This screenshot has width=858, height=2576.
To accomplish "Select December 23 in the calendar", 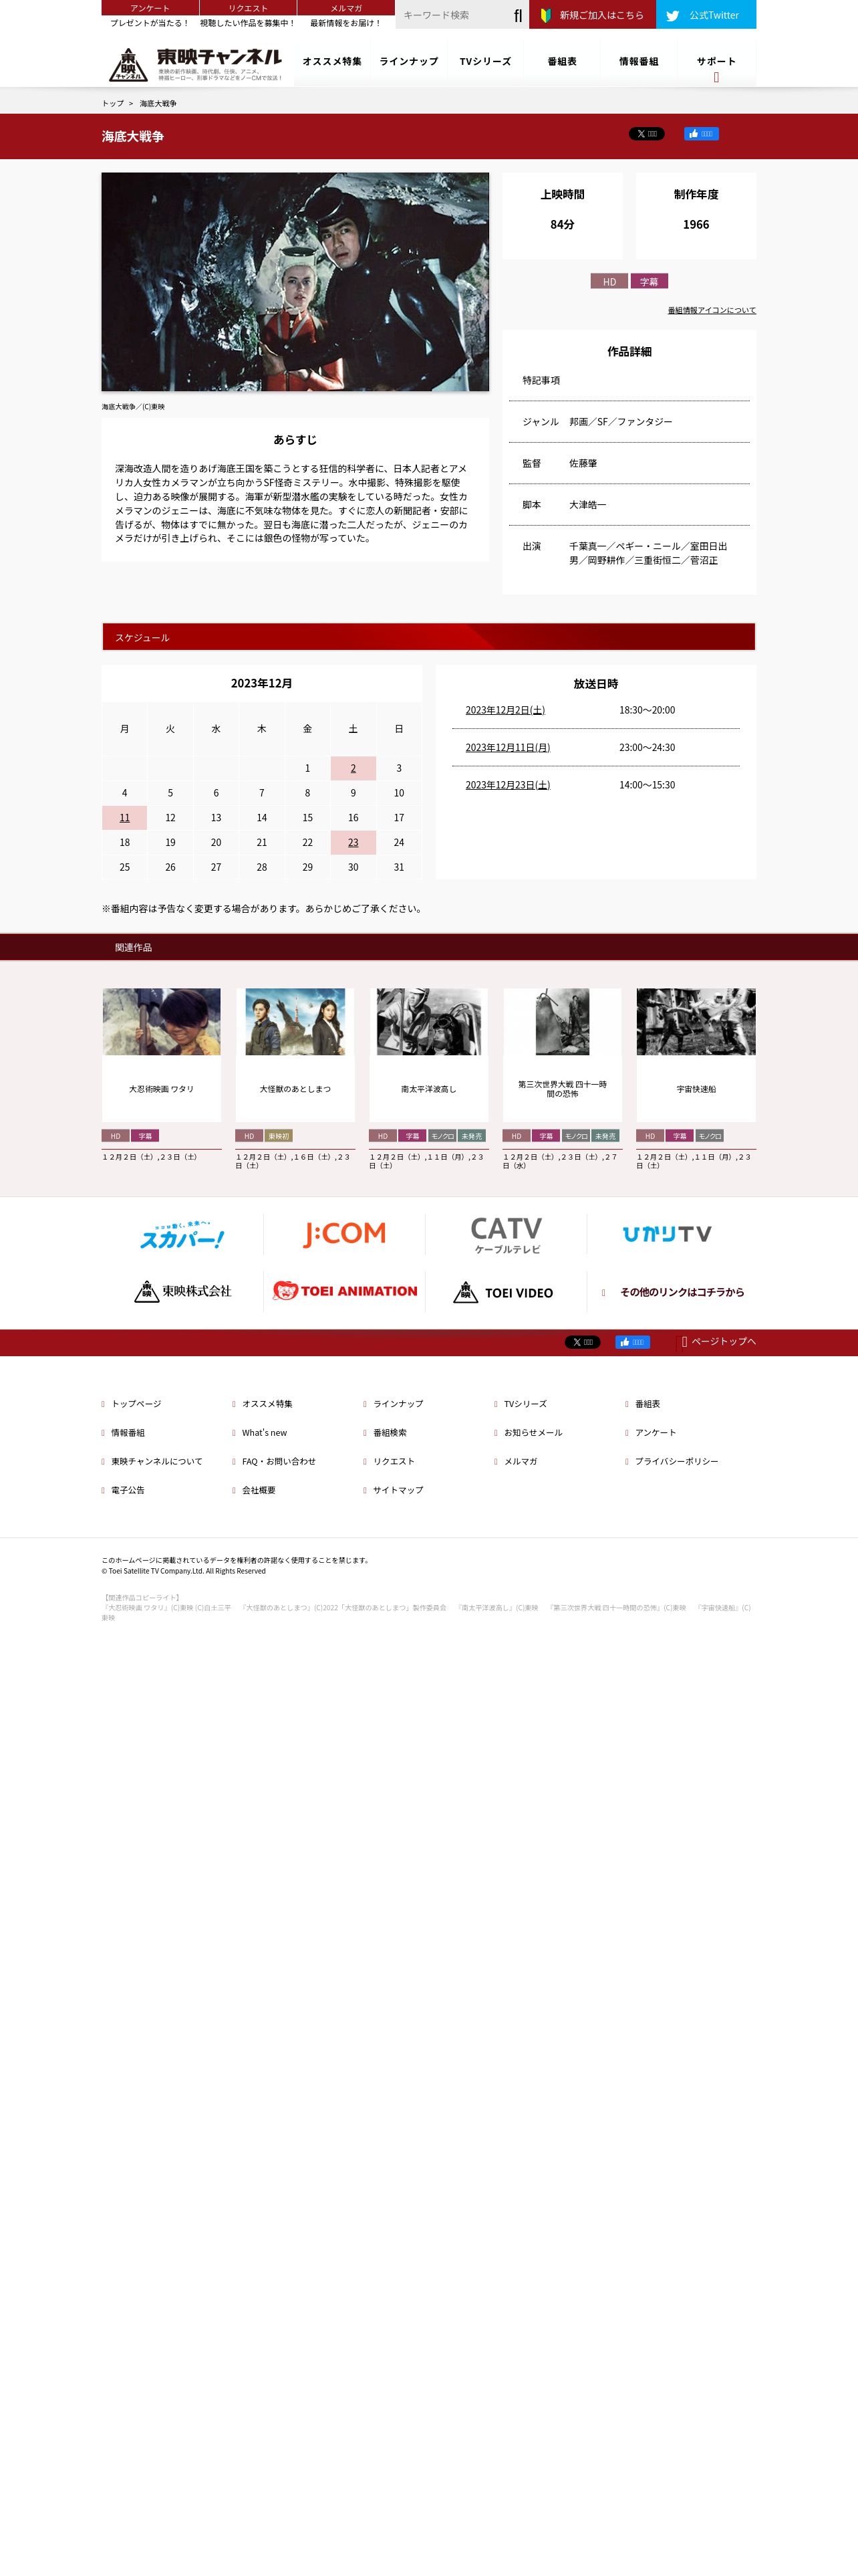I will pos(353,843).
